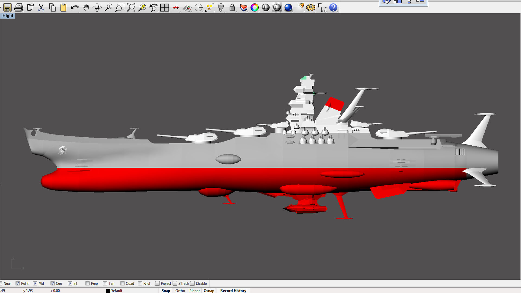
Task: Click the red car Set View icon
Action: 176,7
